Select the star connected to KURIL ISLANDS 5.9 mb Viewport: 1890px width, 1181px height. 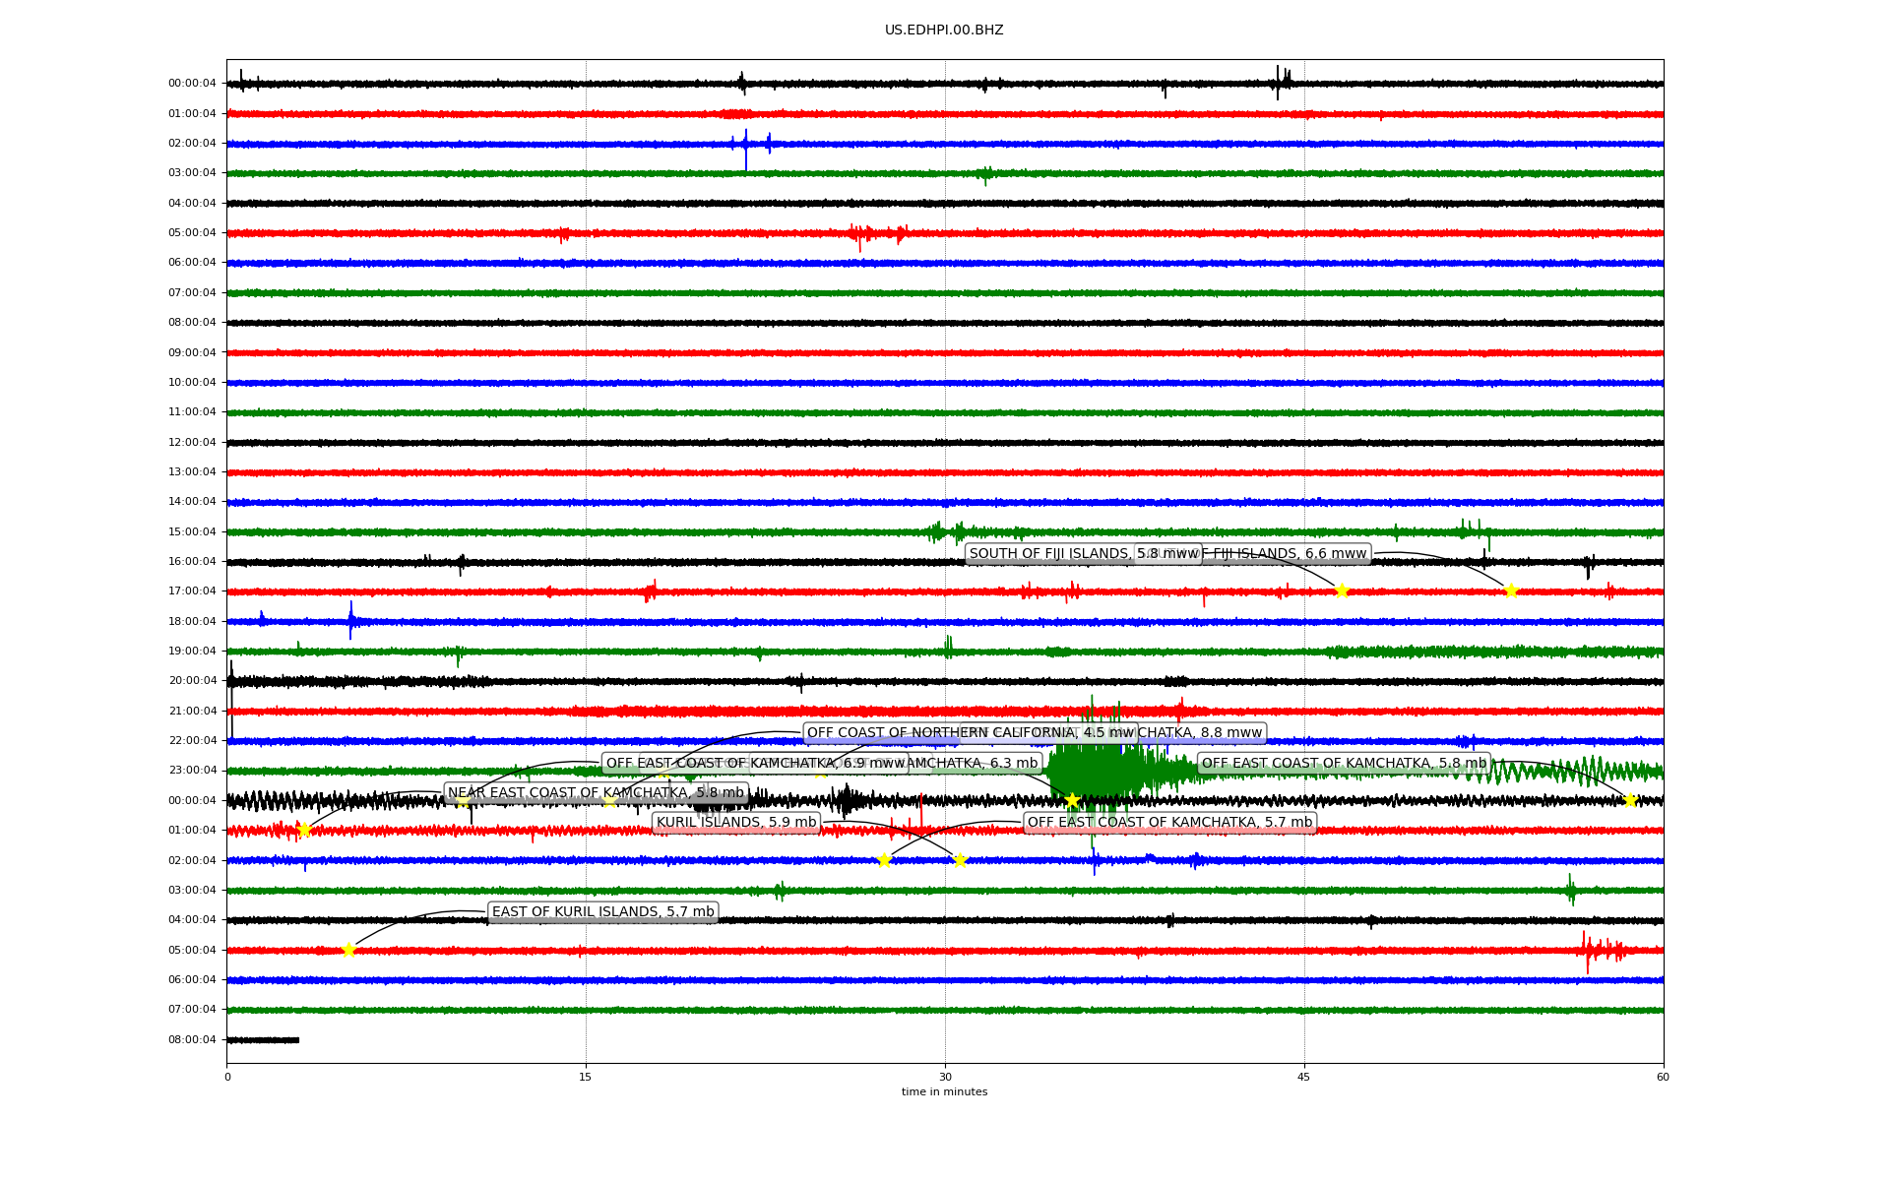(x=961, y=860)
